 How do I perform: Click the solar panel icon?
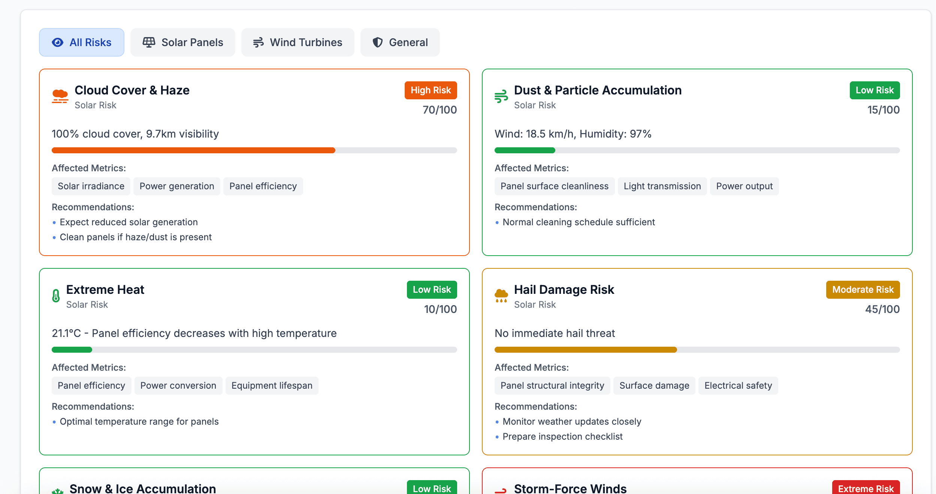149,42
